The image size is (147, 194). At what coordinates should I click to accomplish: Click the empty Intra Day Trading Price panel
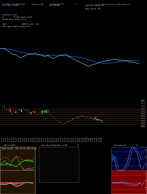59,165
